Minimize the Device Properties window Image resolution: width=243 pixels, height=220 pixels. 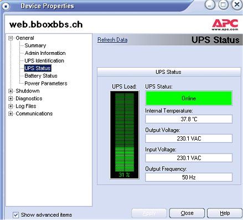pyautogui.click(x=210, y=5)
